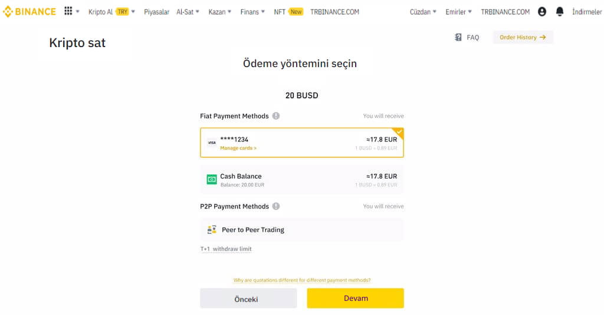Screen dimensions: 604x315
Task: Expand the Finans dropdown menu
Action: [x=252, y=12]
